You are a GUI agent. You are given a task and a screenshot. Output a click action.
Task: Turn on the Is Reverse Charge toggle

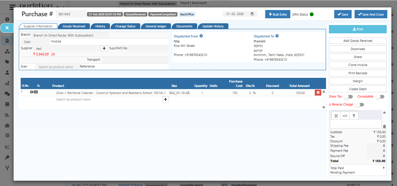[359, 104]
